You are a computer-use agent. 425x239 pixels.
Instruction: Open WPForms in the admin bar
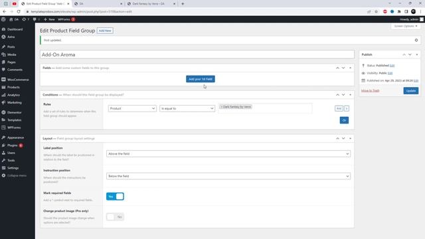click(x=66, y=19)
